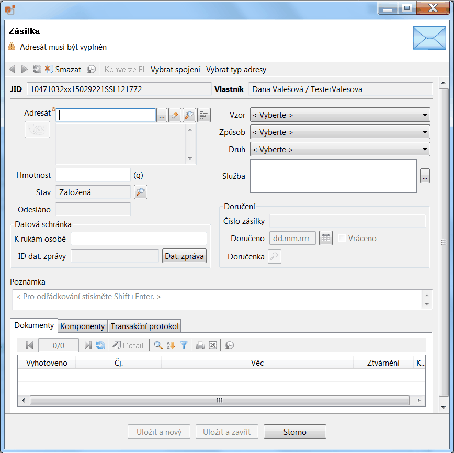The image size is (454, 453).
Task: Sort by Ztvárnění column header
Action: pyautogui.click(x=383, y=363)
